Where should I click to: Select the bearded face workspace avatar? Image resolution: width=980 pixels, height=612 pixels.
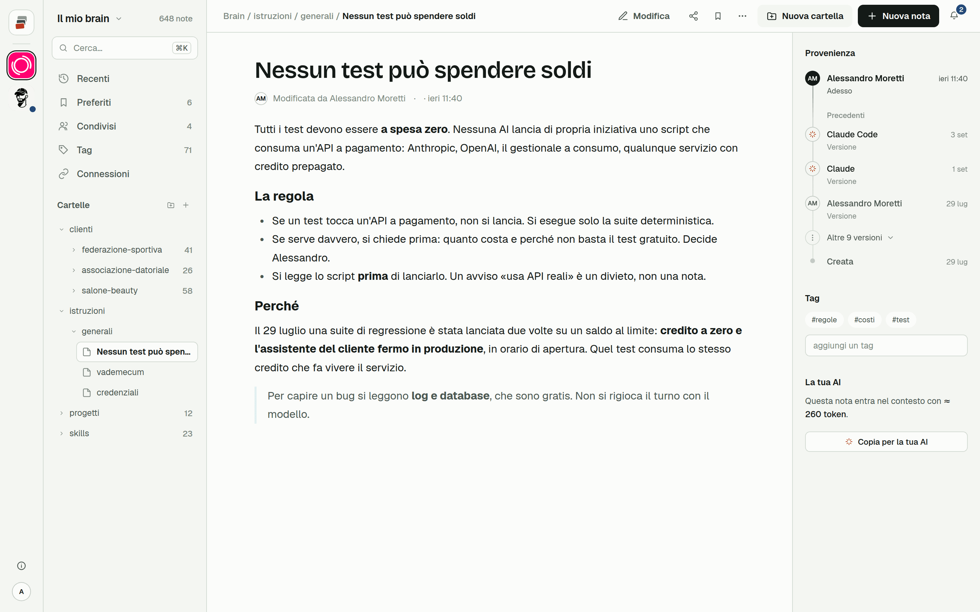point(21,98)
